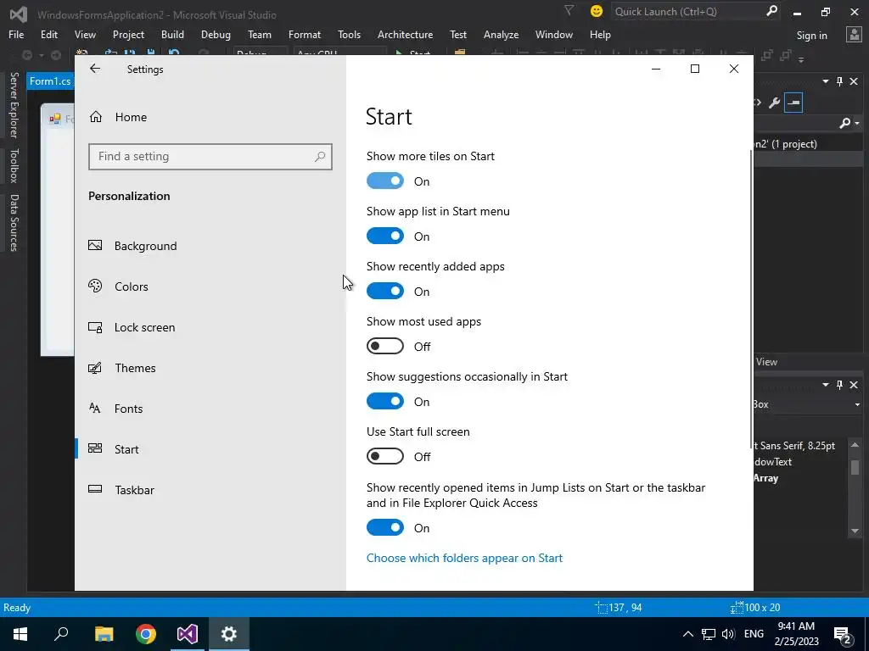Click the notifications filter flag in Visual Studio
Image resolution: width=869 pixels, height=651 pixels.
coord(569,10)
